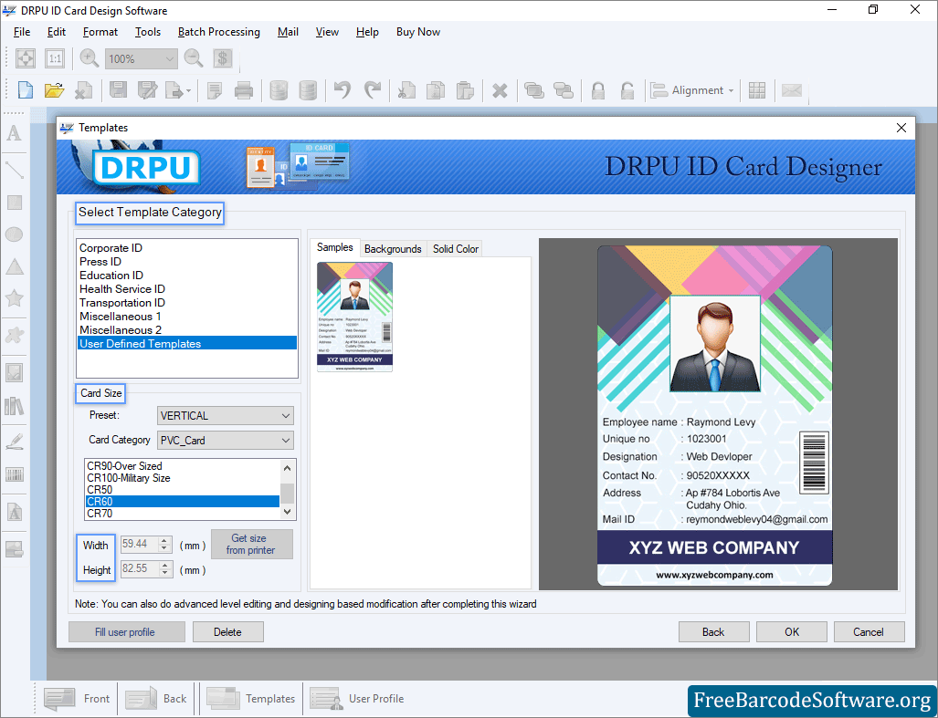Viewport: 938px width, 718px height.
Task: Open the File menu
Action: click(x=22, y=32)
